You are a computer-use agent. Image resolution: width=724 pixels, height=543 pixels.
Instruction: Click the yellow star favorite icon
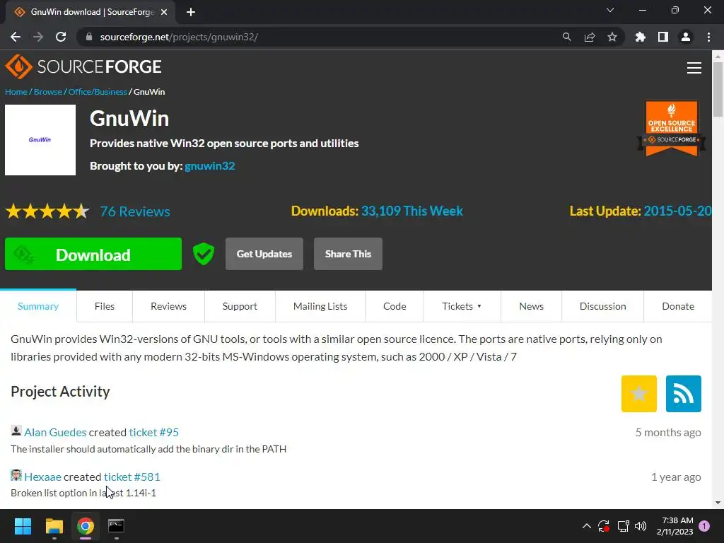pyautogui.click(x=639, y=393)
